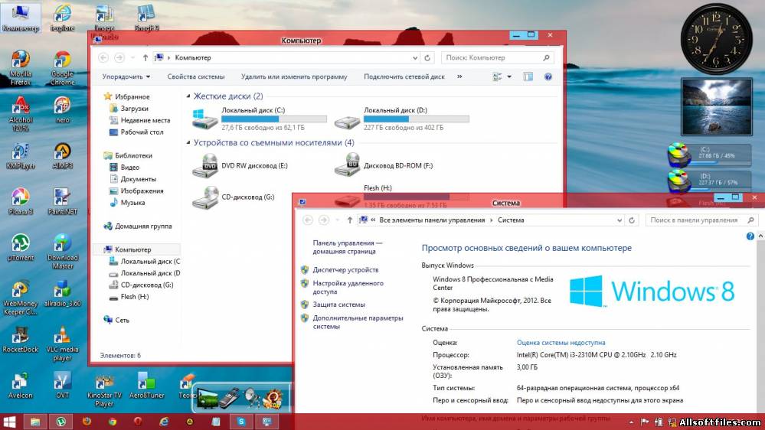
Task: Open the BD-ROM drive (F:)
Action: (348, 164)
